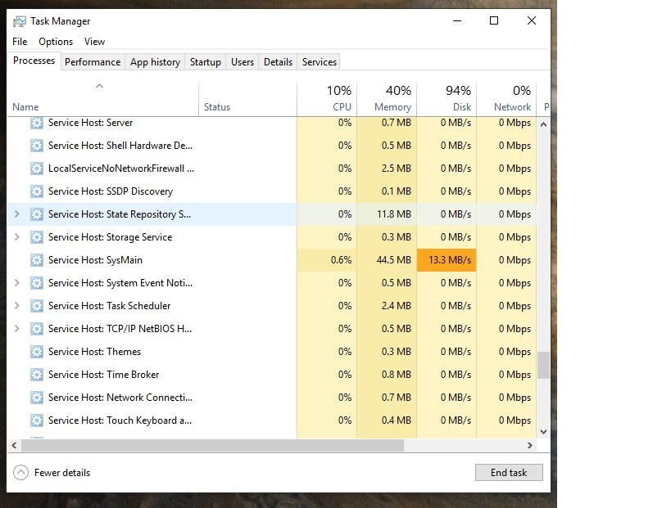The width and height of the screenshot is (671, 508).
Task: Click the vertical scrollbar down arrow
Action: coord(543,432)
